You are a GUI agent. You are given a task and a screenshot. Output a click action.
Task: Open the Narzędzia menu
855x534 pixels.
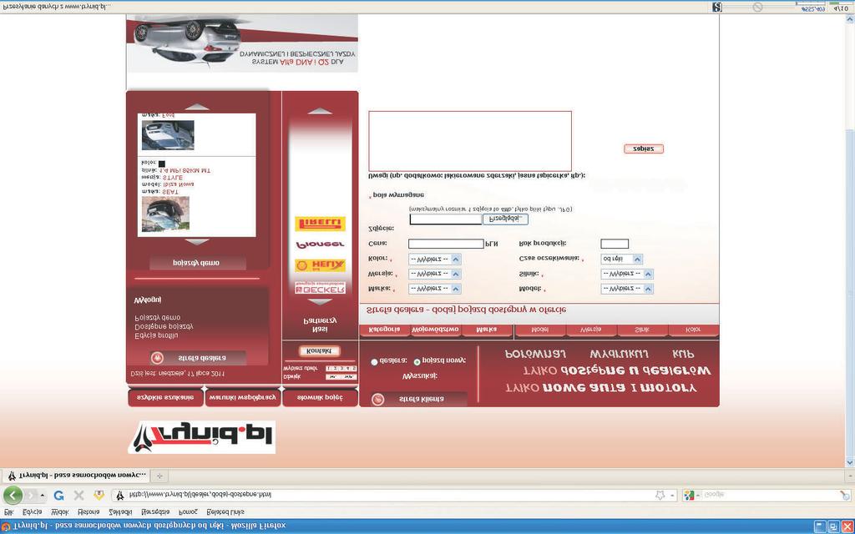tap(154, 512)
